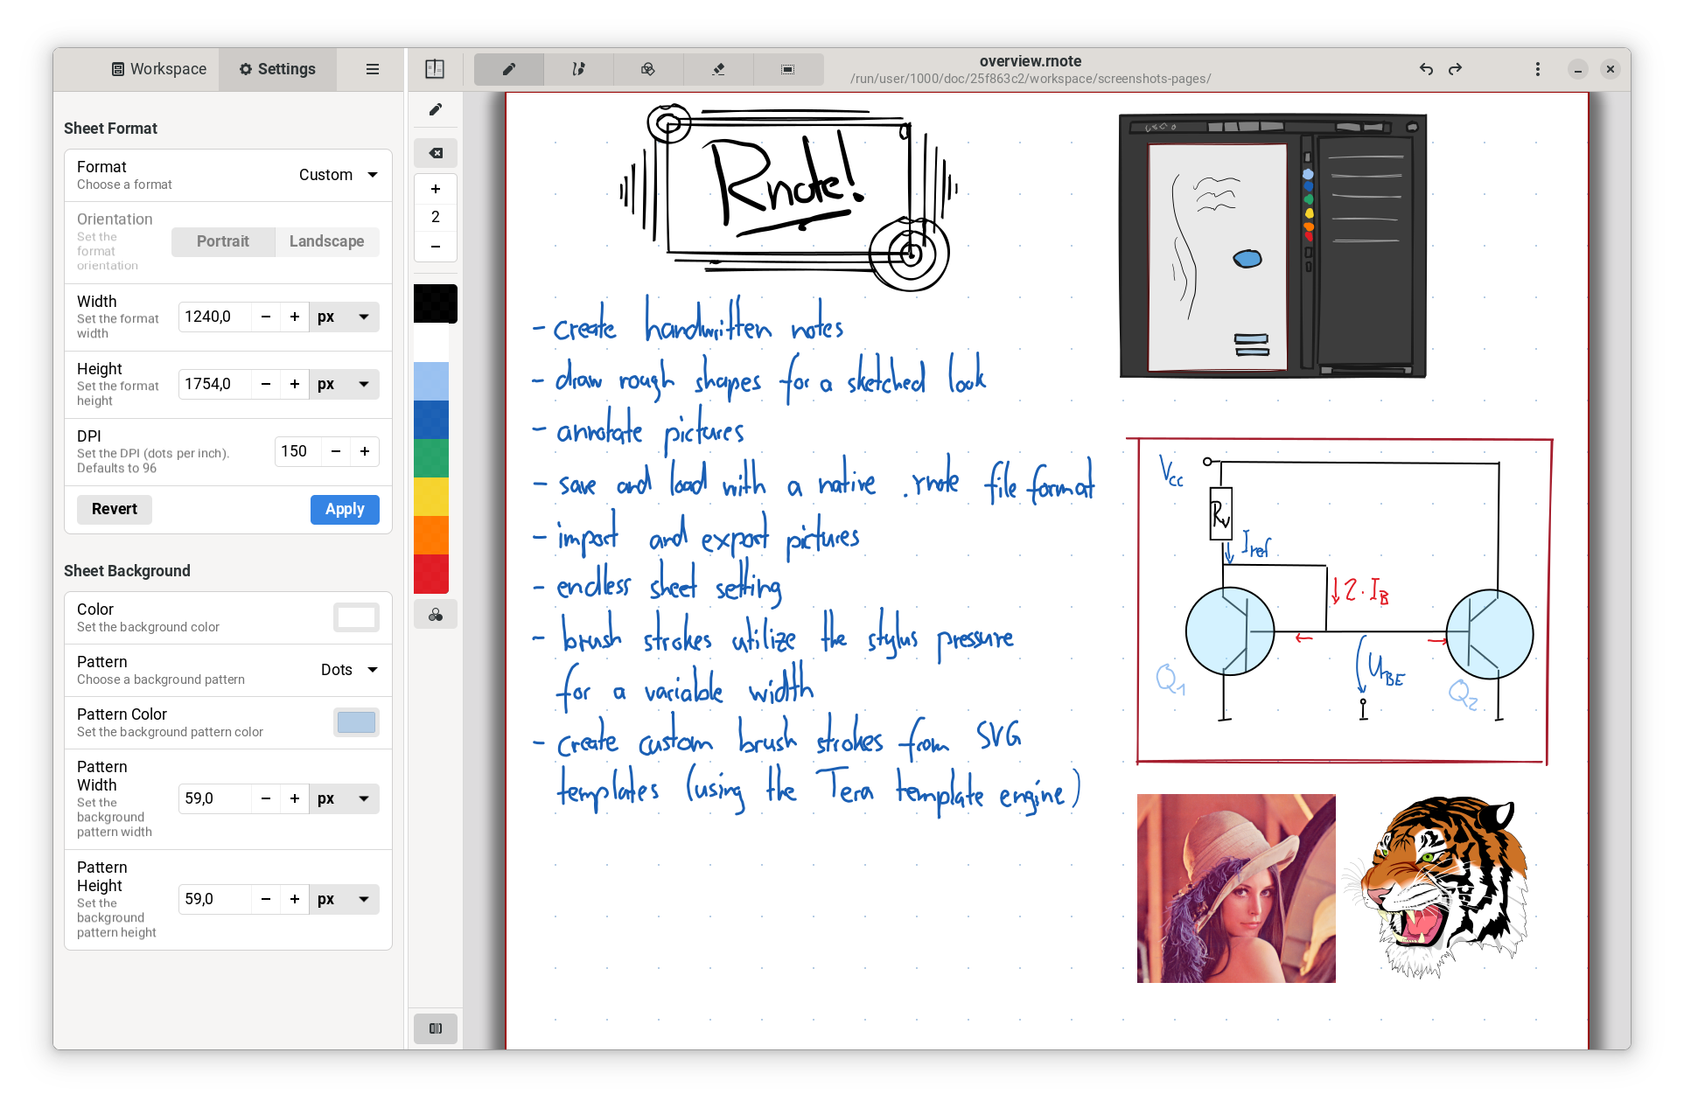The height and width of the screenshot is (1108, 1684).
Task: Click the redo arrow
Action: coord(1455,69)
